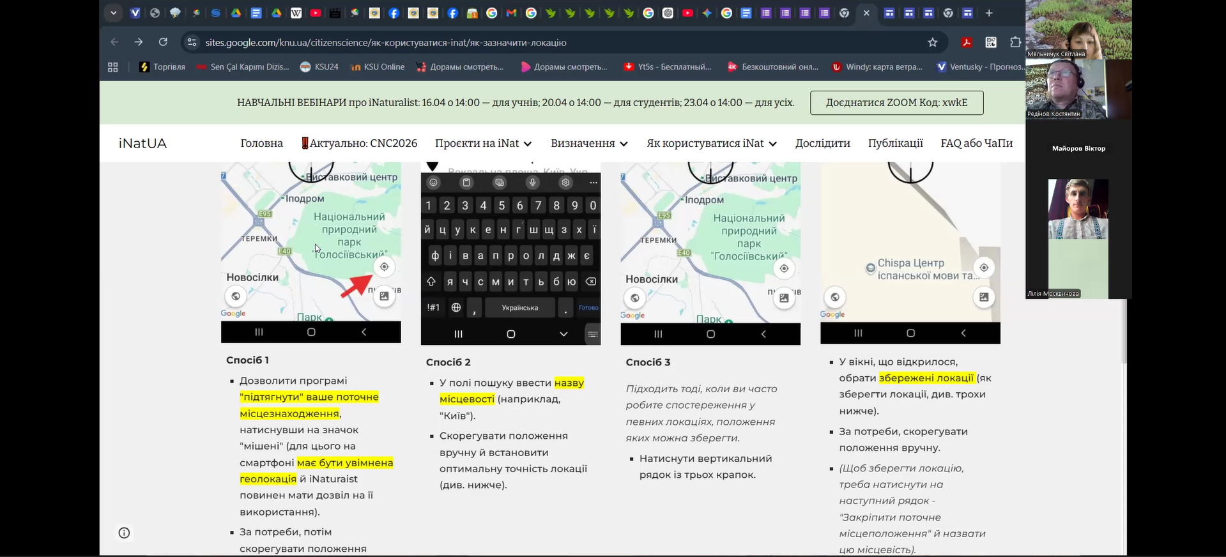This screenshot has height=557, width=1226.
Task: Open the Adobe Acrobat extension icon
Action: (967, 42)
